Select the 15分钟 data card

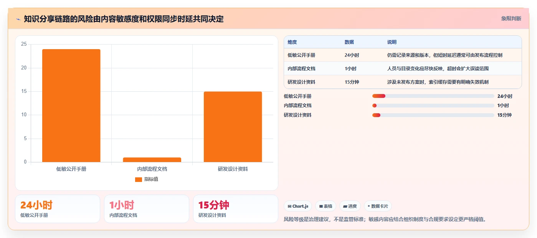[x=235, y=209]
